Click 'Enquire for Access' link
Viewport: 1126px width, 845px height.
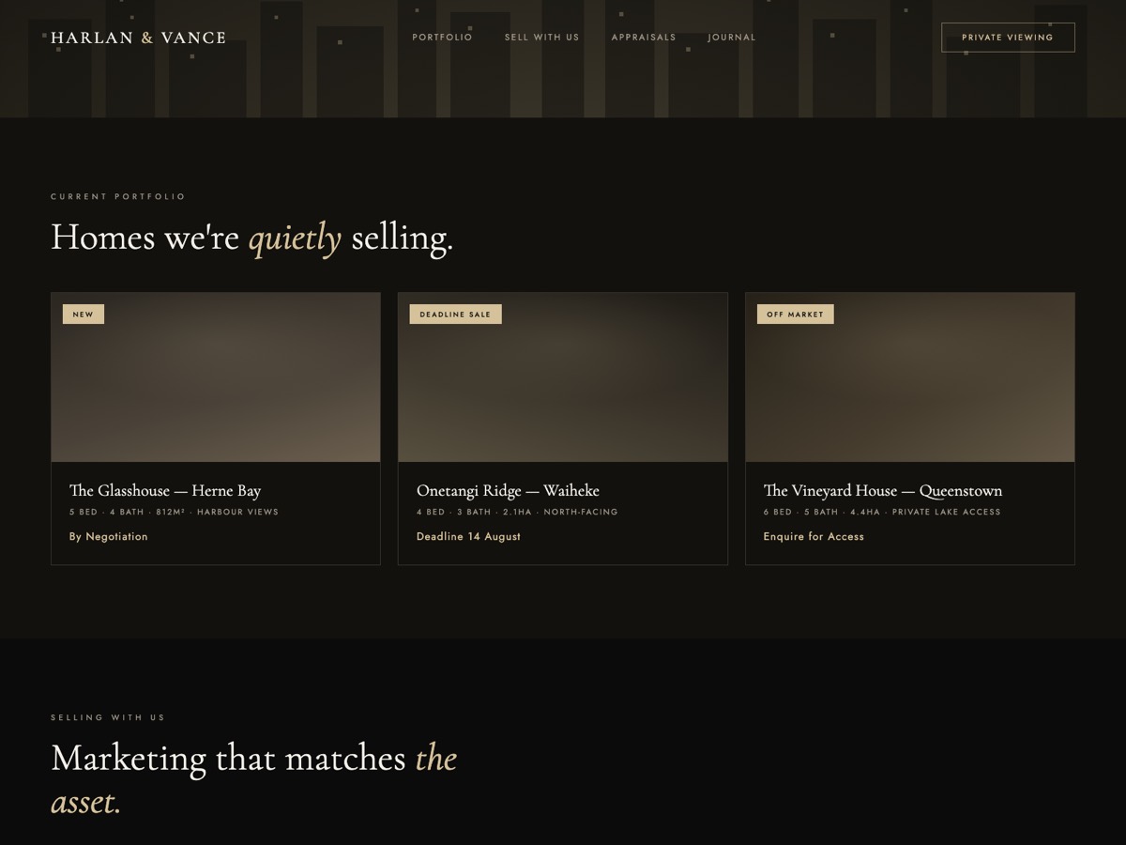pyautogui.click(x=814, y=537)
